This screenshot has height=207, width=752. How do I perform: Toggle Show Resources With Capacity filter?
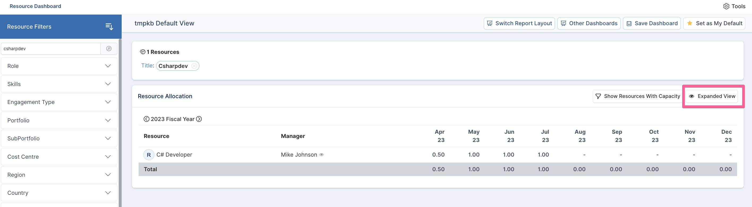(x=638, y=96)
